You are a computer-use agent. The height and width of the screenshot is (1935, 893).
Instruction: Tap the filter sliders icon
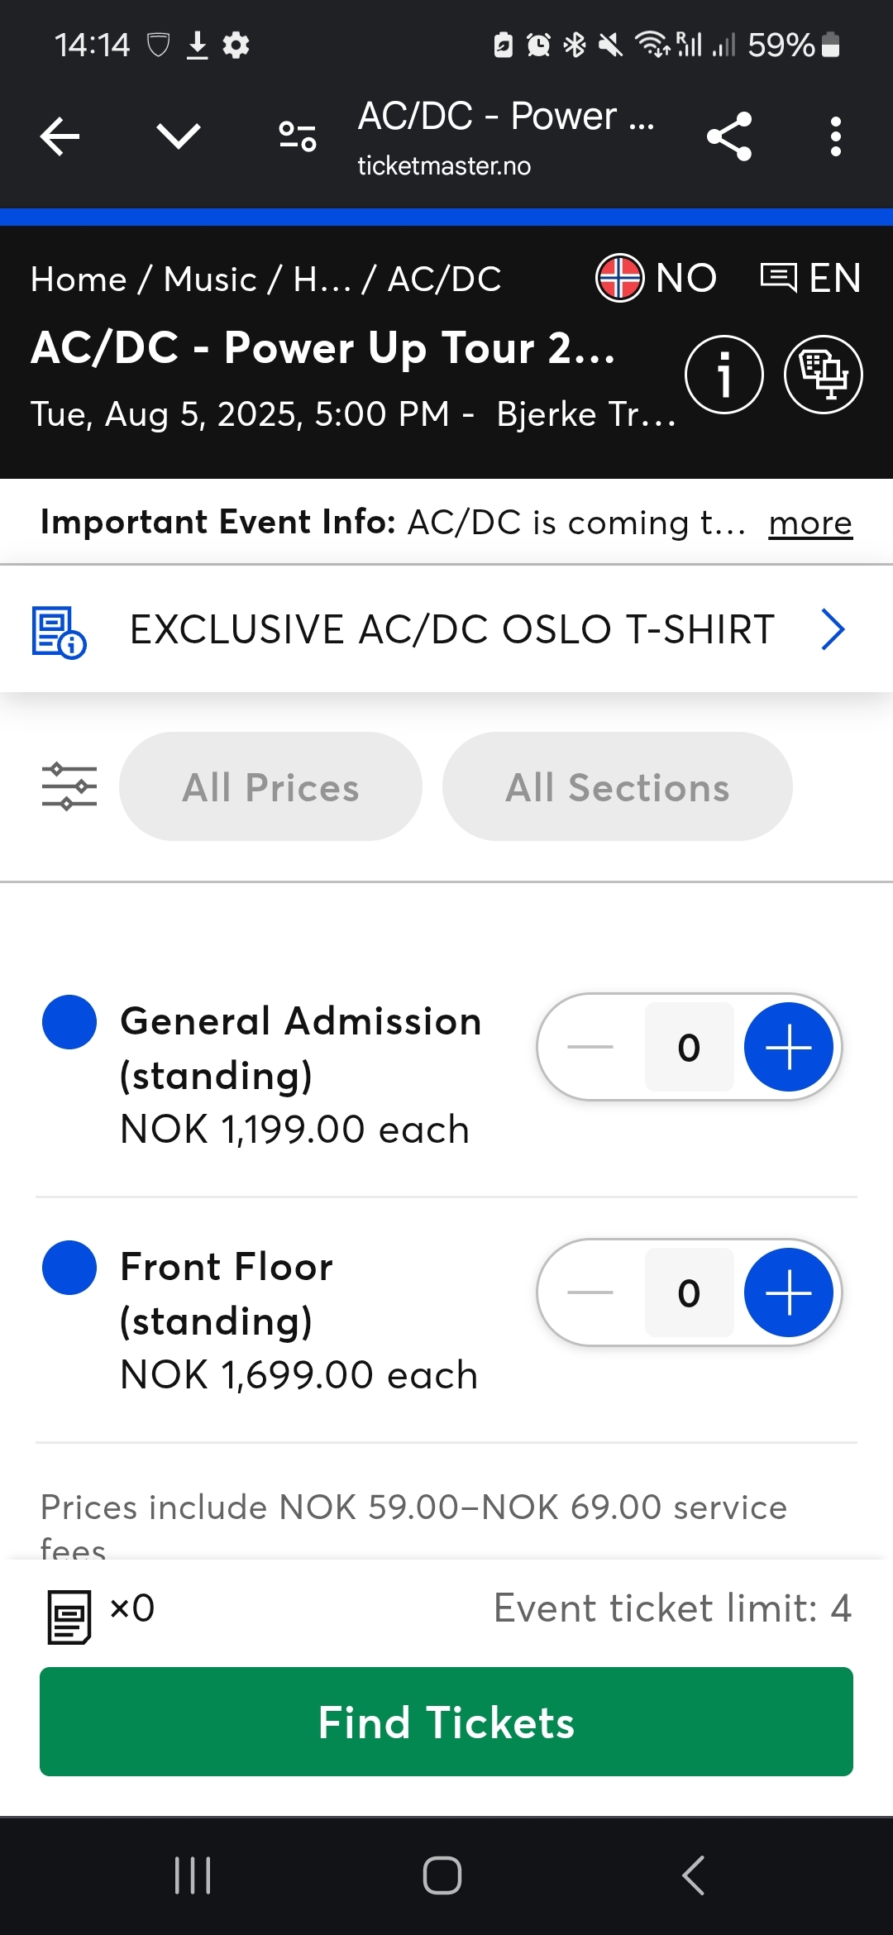click(x=69, y=786)
